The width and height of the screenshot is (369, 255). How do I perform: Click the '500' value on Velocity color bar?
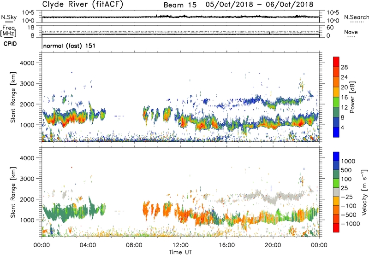[x=346, y=170]
